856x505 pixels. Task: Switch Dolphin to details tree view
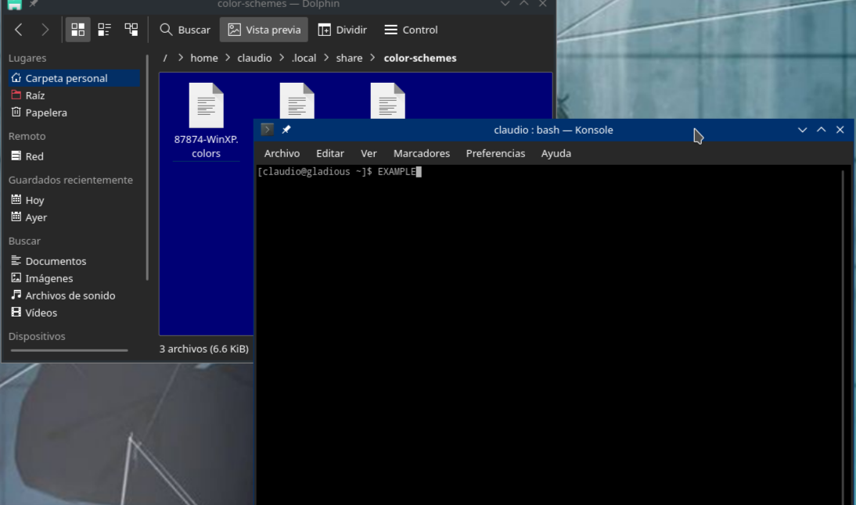click(131, 30)
